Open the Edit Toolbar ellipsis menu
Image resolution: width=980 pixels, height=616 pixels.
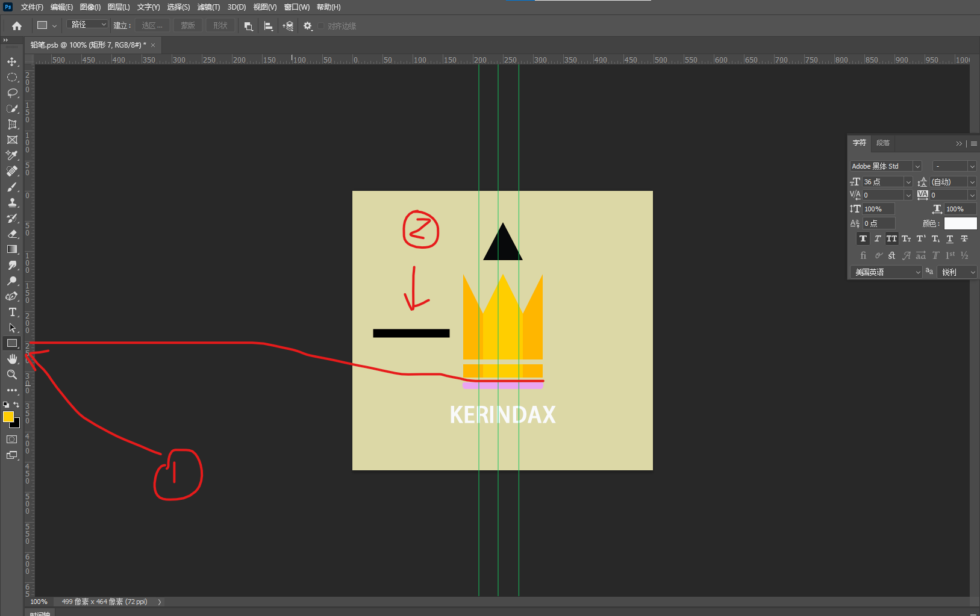[x=12, y=390]
